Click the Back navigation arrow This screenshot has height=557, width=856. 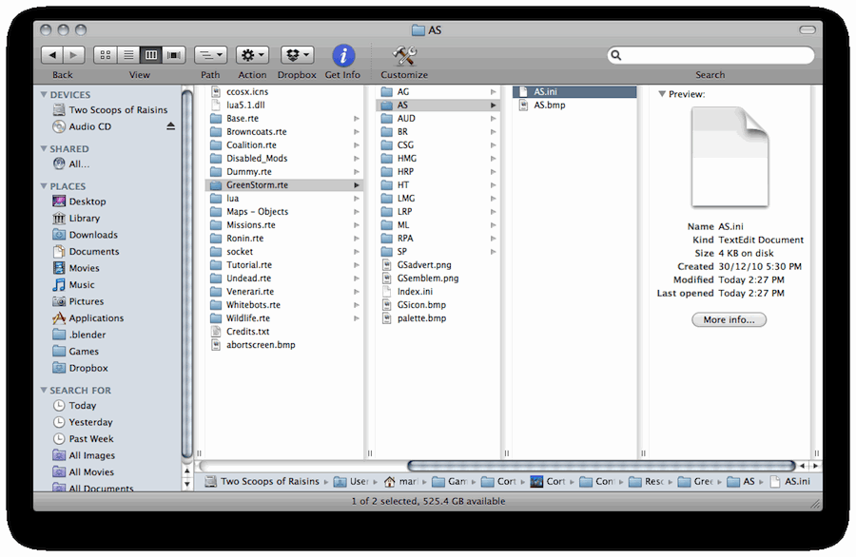click(51, 56)
